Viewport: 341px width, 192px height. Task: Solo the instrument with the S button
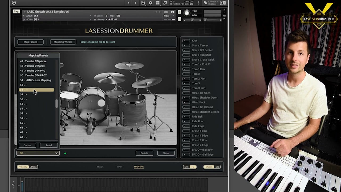click(x=180, y=12)
